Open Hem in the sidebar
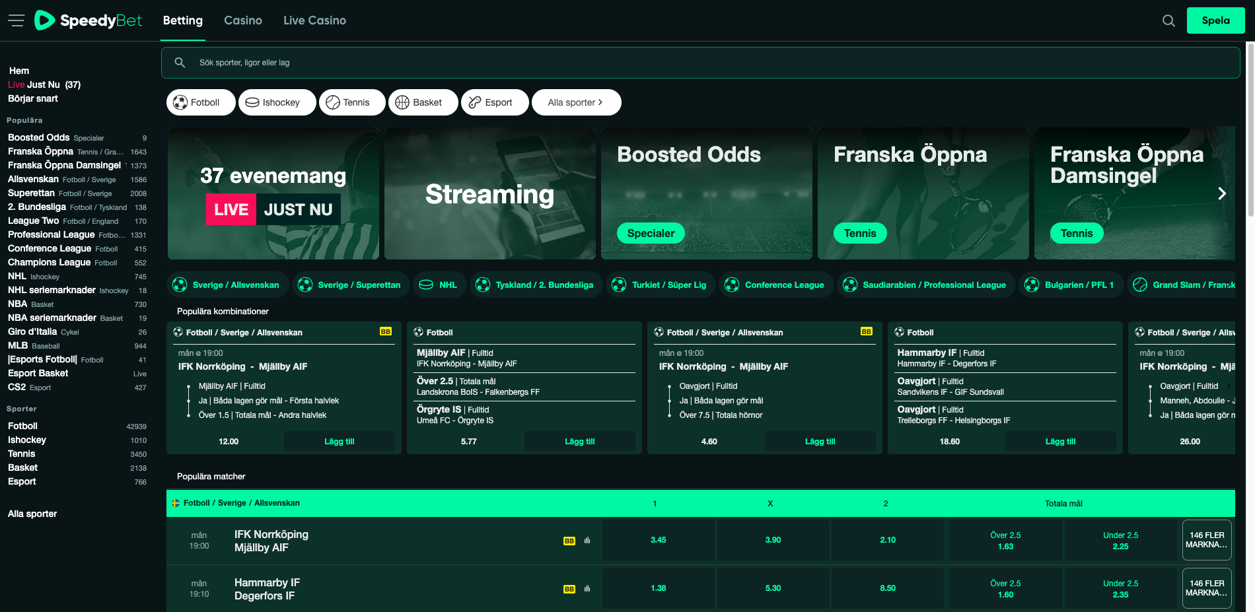1255x612 pixels. click(19, 71)
